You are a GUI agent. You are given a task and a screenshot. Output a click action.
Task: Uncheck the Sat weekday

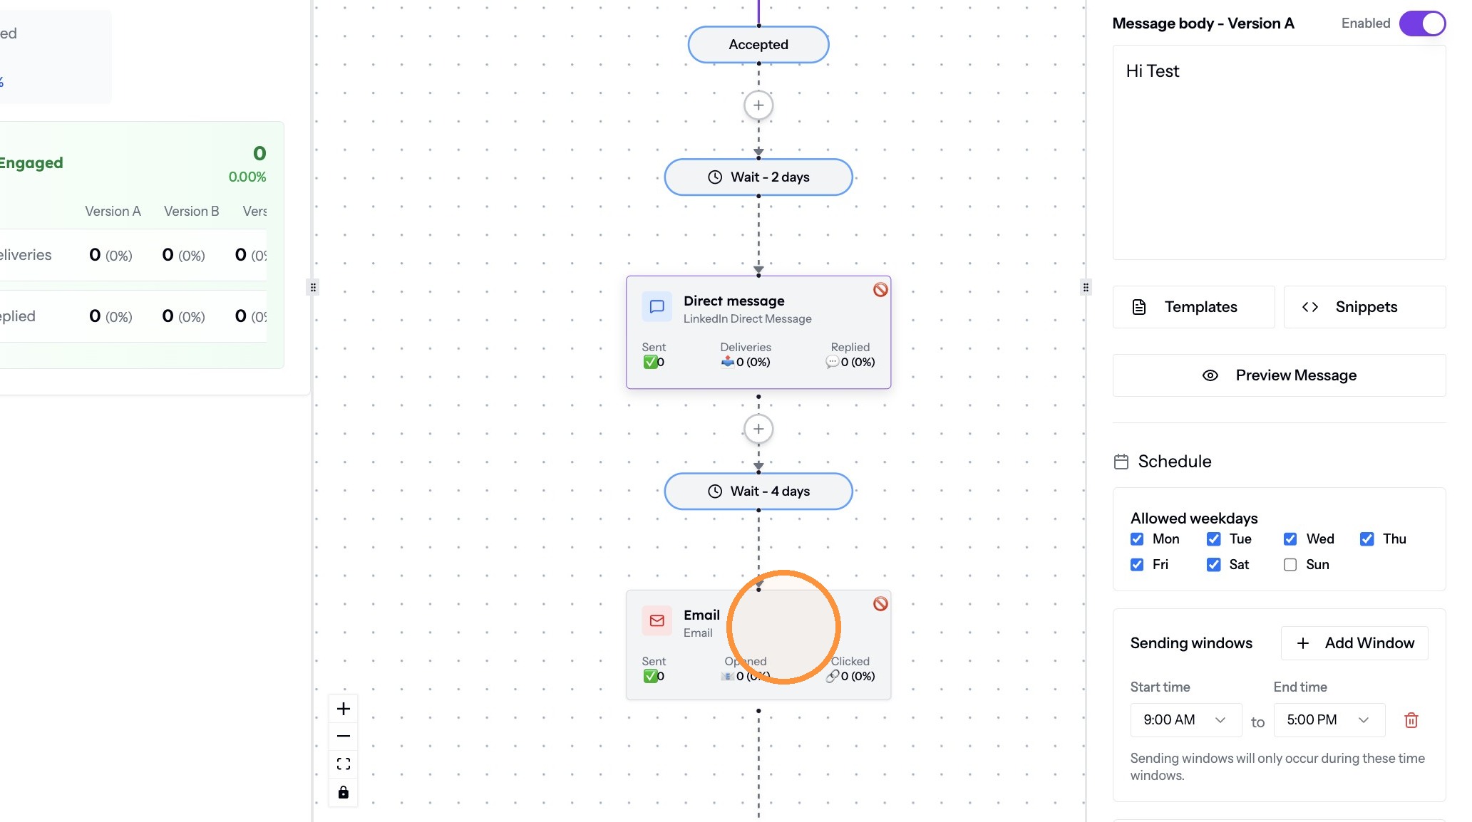1213,565
